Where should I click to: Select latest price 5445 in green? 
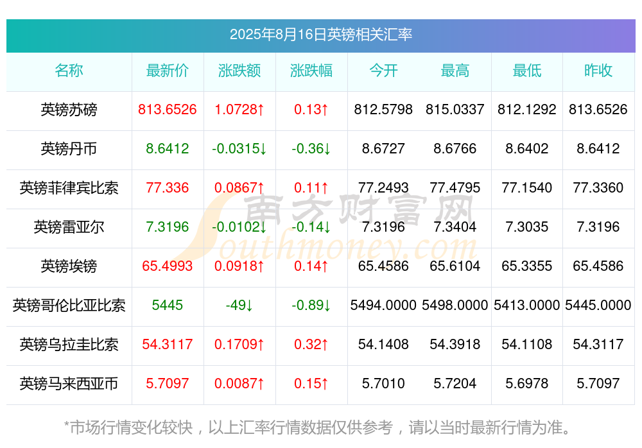pyautogui.click(x=168, y=306)
